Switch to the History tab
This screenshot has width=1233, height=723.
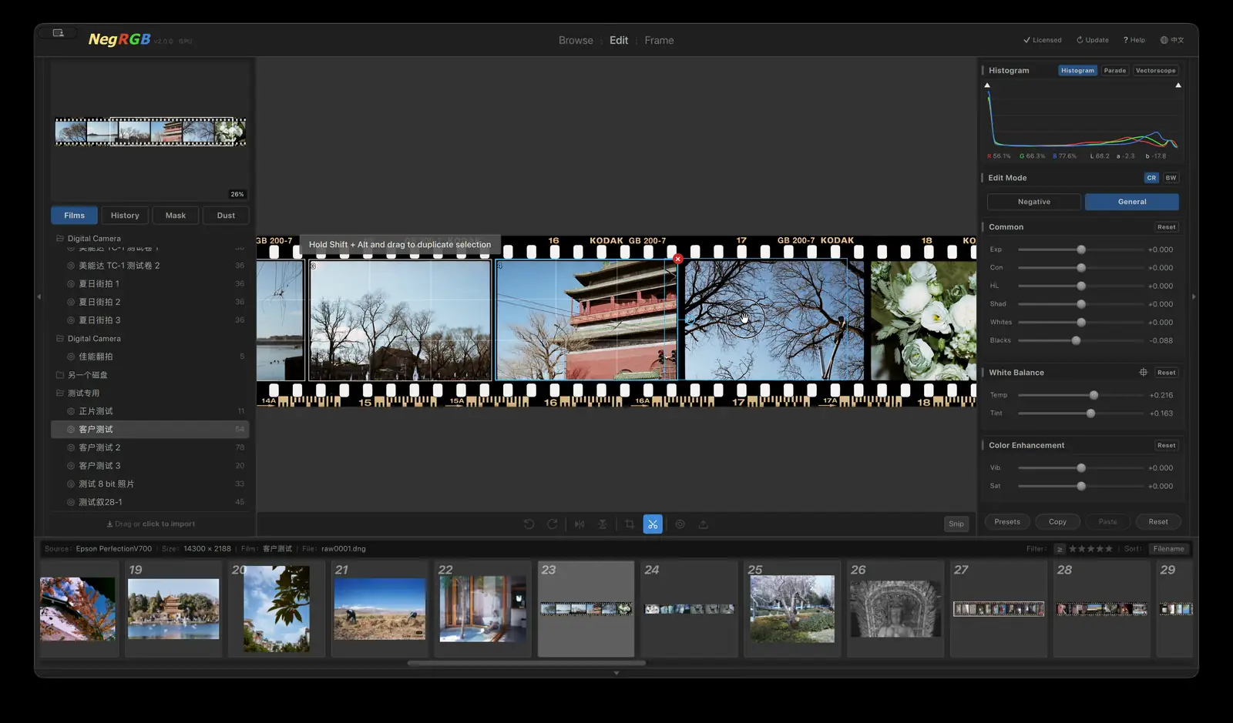tap(125, 216)
